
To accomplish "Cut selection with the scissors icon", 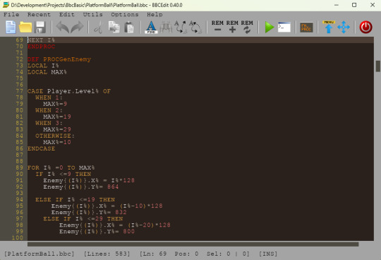I will pyautogui.click(x=98, y=28).
